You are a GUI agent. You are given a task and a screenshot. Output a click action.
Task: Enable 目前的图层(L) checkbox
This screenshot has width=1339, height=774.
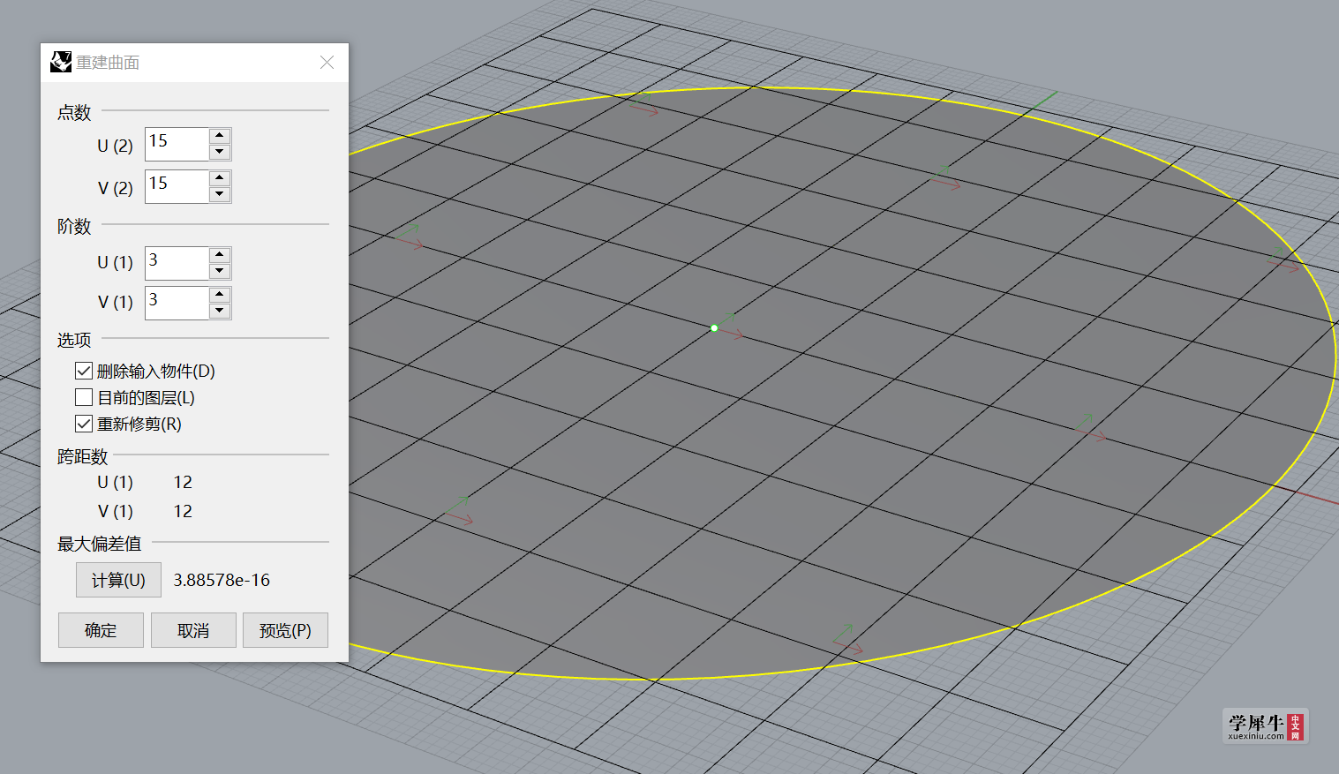point(84,397)
